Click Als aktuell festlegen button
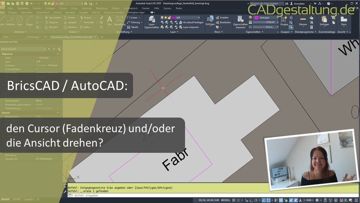360x203 pixels. click(191, 22)
